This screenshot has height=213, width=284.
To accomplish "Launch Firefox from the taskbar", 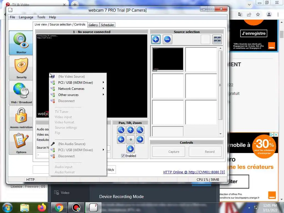I will coord(42,207).
